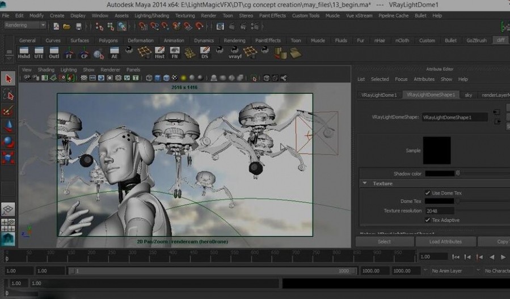Save scene with the floppy icon
Viewport: 510px width, 299px height.
tap(78, 26)
